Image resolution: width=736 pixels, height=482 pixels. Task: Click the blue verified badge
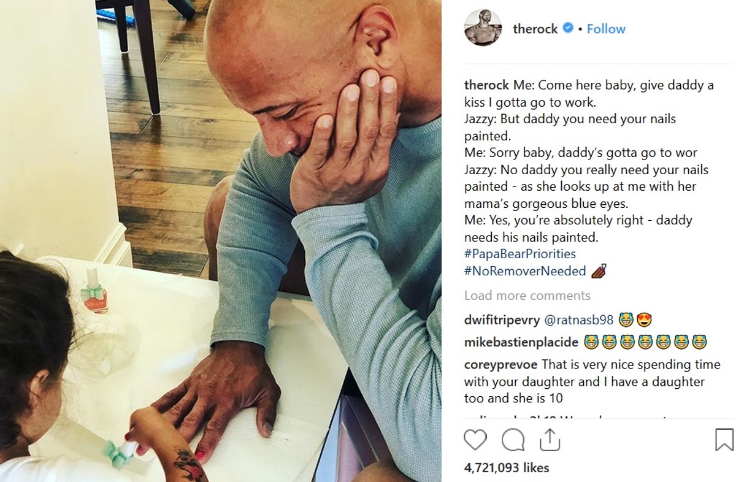pyautogui.click(x=569, y=28)
